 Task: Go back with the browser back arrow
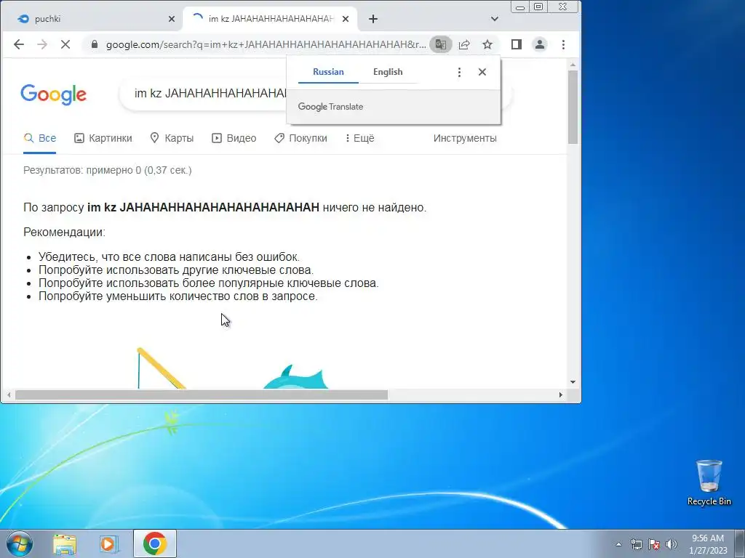[x=18, y=44]
